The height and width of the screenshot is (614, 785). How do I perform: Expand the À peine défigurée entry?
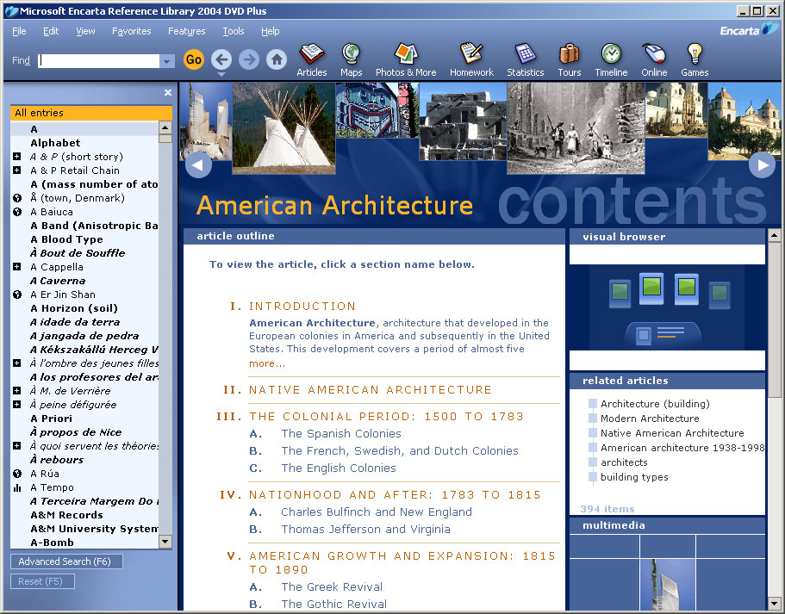17,405
